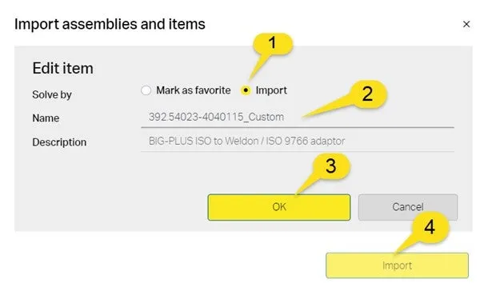Viewport: 484px width, 291px height.
Task: Click the Name field label
Action: pos(46,118)
